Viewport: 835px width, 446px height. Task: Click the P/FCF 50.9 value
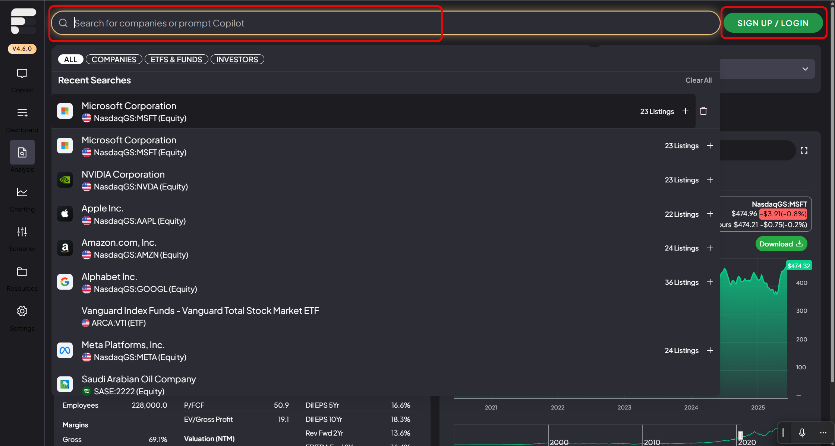coord(281,405)
